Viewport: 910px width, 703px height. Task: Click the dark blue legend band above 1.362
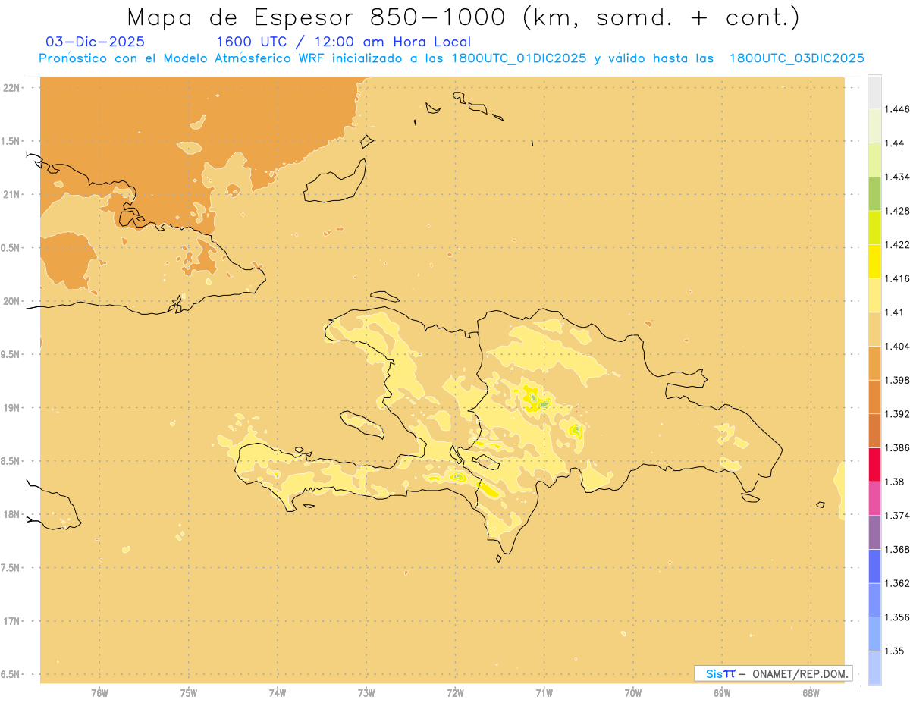pos(874,566)
